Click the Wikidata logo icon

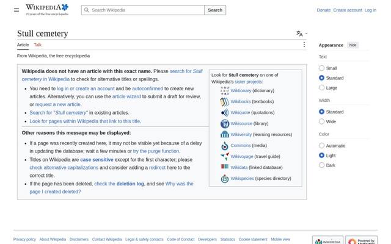225,167
